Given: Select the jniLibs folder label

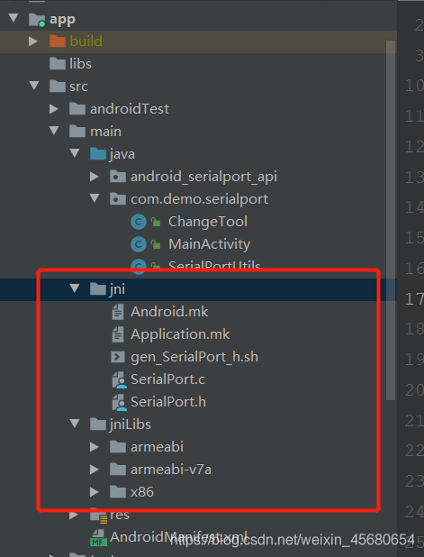Looking at the screenshot, I should [x=131, y=425].
